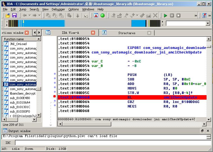213x152 pixels.
Task: Click the save floppy disk icon
Action: click(x=14, y=15)
